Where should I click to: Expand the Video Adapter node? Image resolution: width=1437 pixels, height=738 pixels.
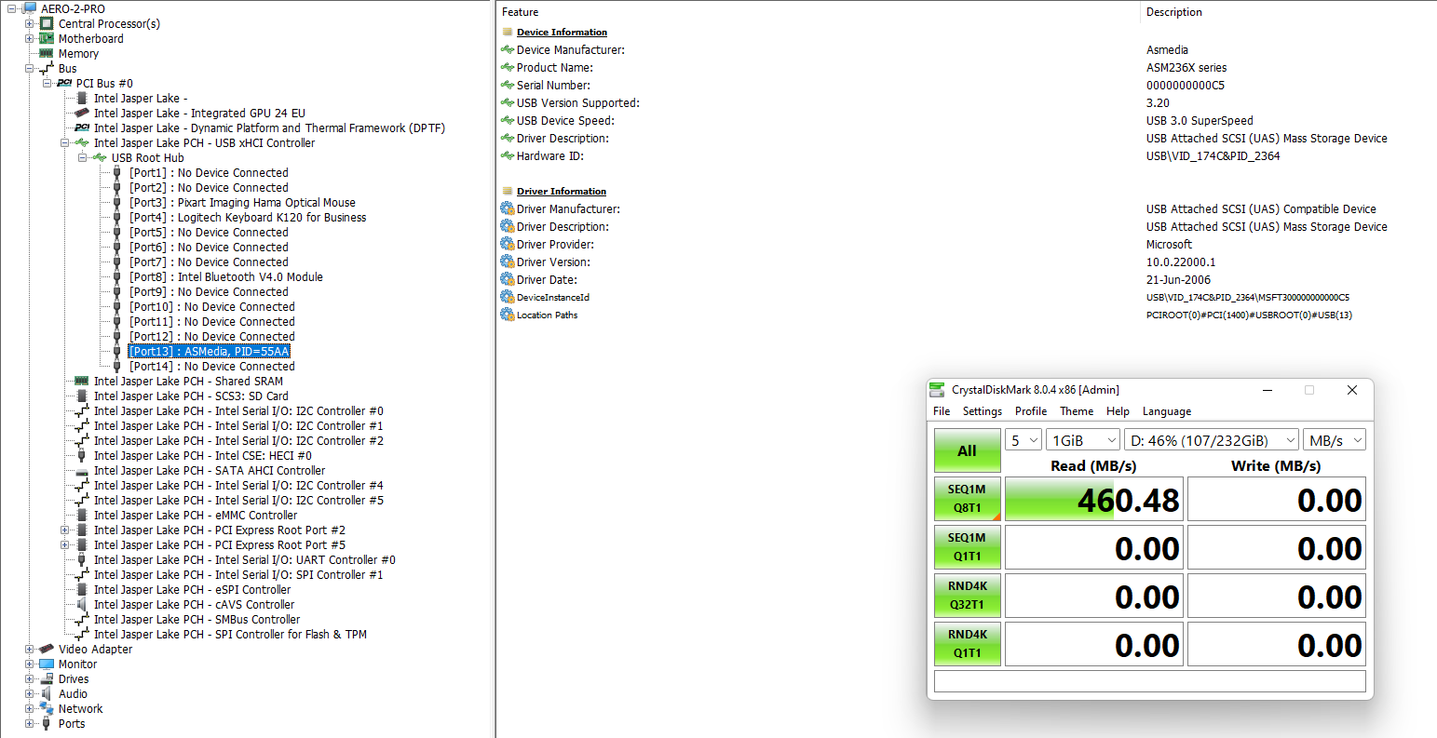[30, 649]
